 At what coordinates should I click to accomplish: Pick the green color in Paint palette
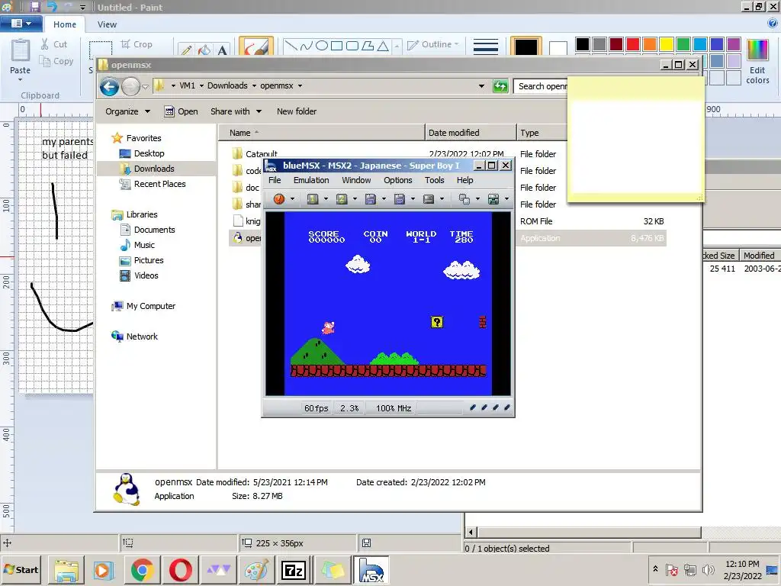point(683,44)
